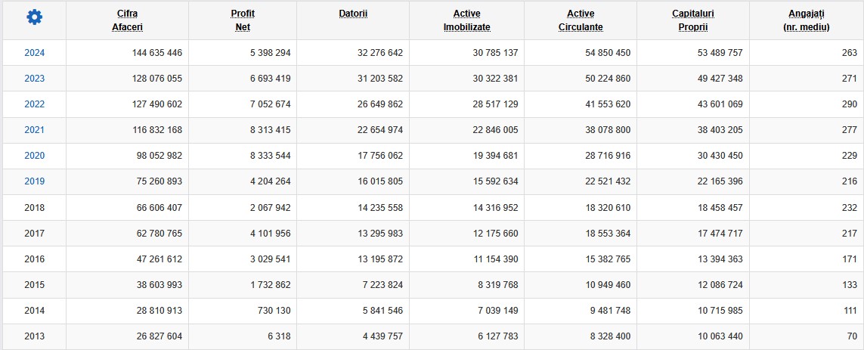Select equity value 10 063 440
The width and height of the screenshot is (864, 350).
coord(720,336)
